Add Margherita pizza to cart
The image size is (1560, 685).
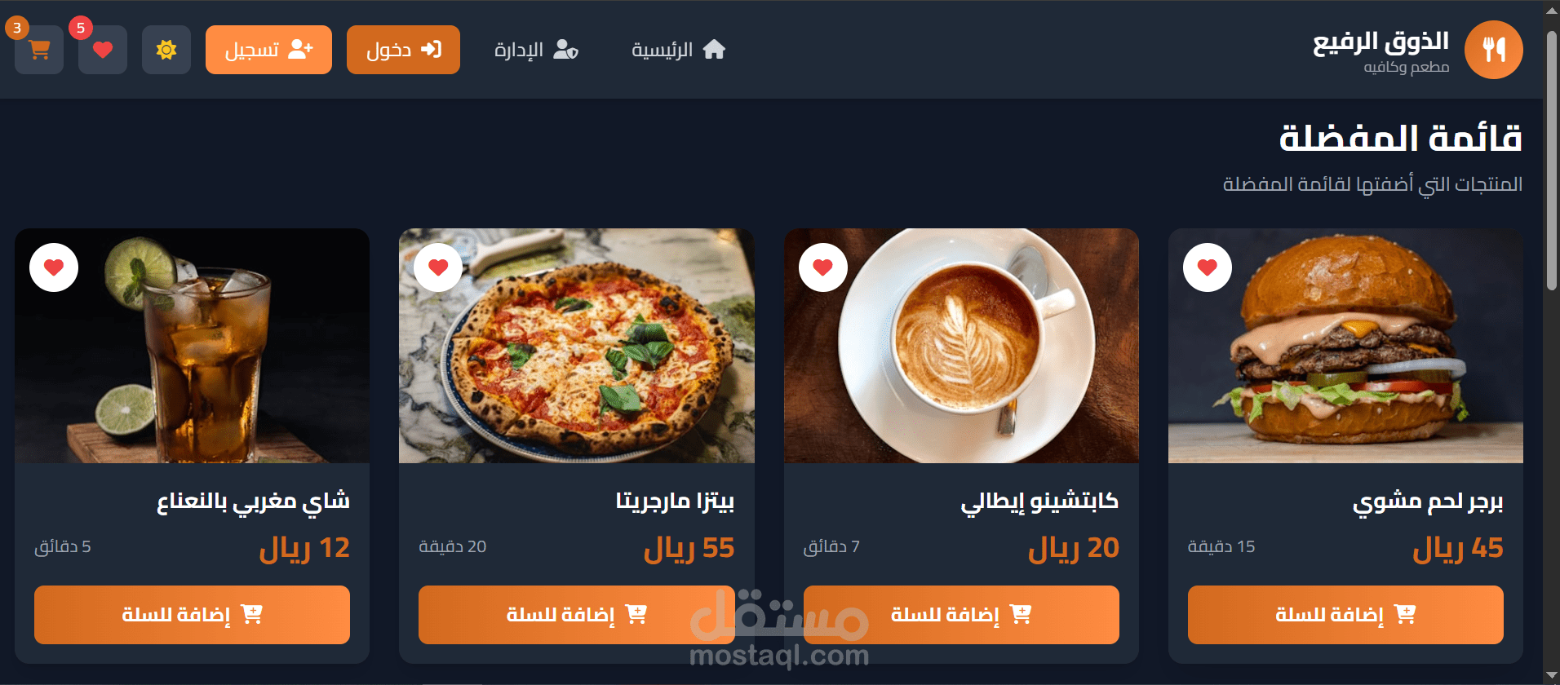(577, 615)
